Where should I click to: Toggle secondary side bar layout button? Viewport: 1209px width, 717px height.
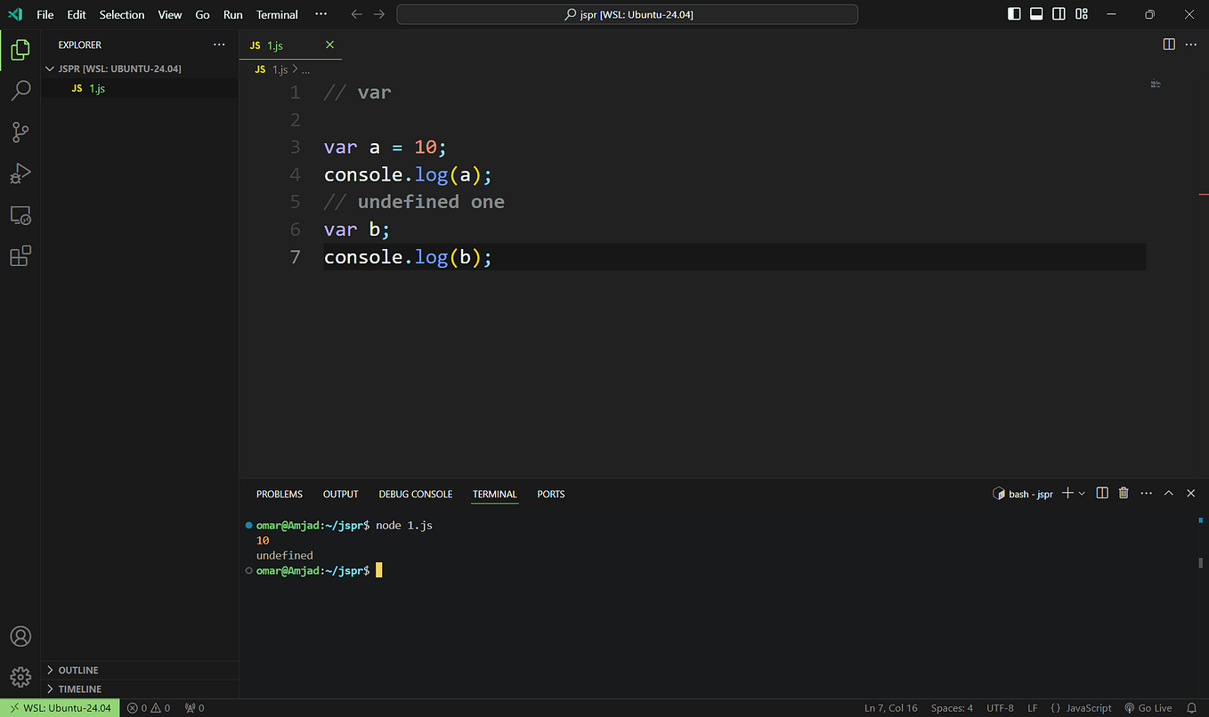1059,14
